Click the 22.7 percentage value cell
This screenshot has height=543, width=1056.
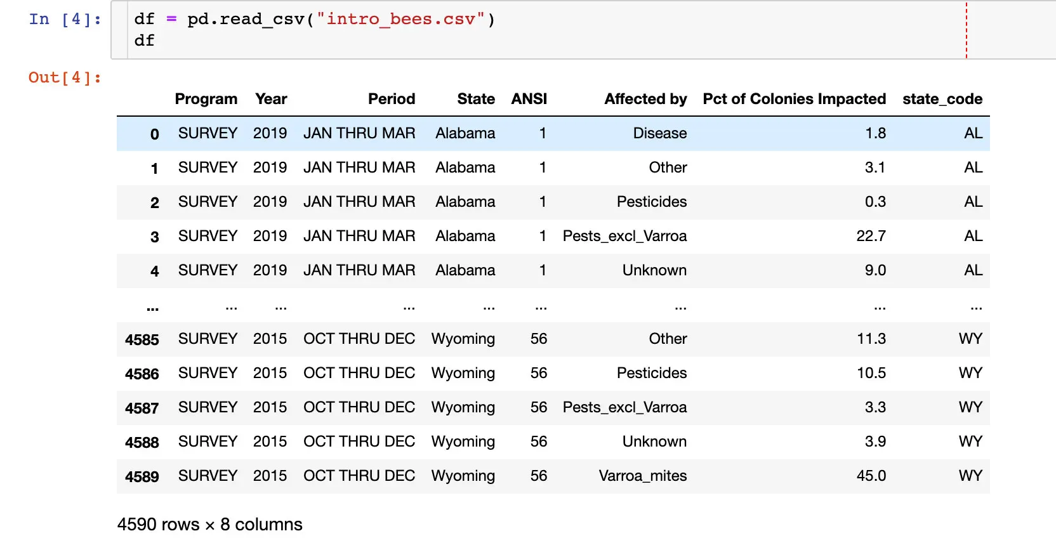pos(871,236)
